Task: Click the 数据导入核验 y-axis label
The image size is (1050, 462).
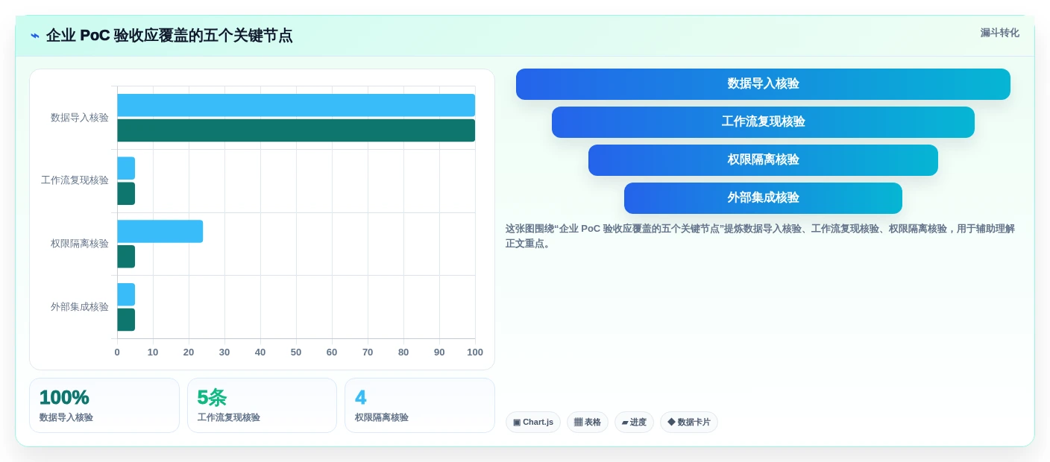Action: pos(80,118)
